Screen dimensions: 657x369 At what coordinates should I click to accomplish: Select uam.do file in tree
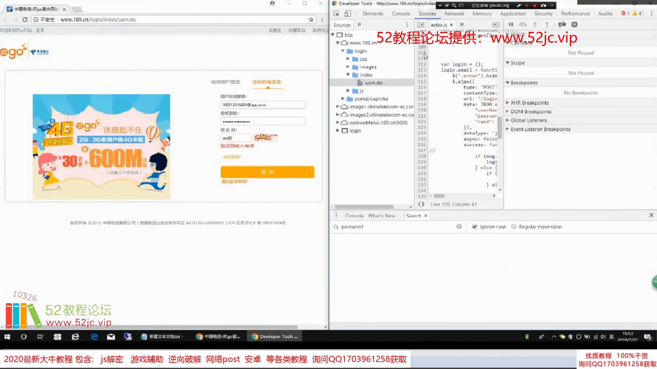point(373,83)
